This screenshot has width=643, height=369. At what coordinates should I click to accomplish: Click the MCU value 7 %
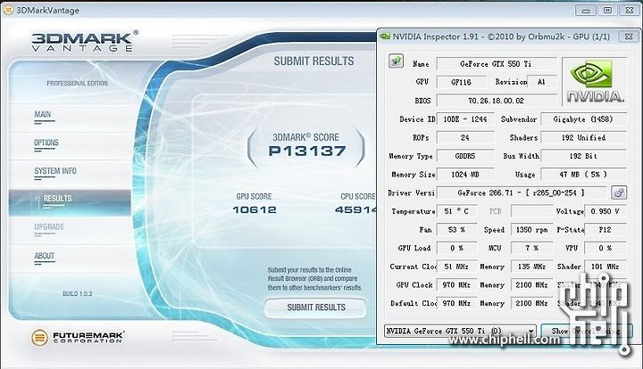pos(531,248)
